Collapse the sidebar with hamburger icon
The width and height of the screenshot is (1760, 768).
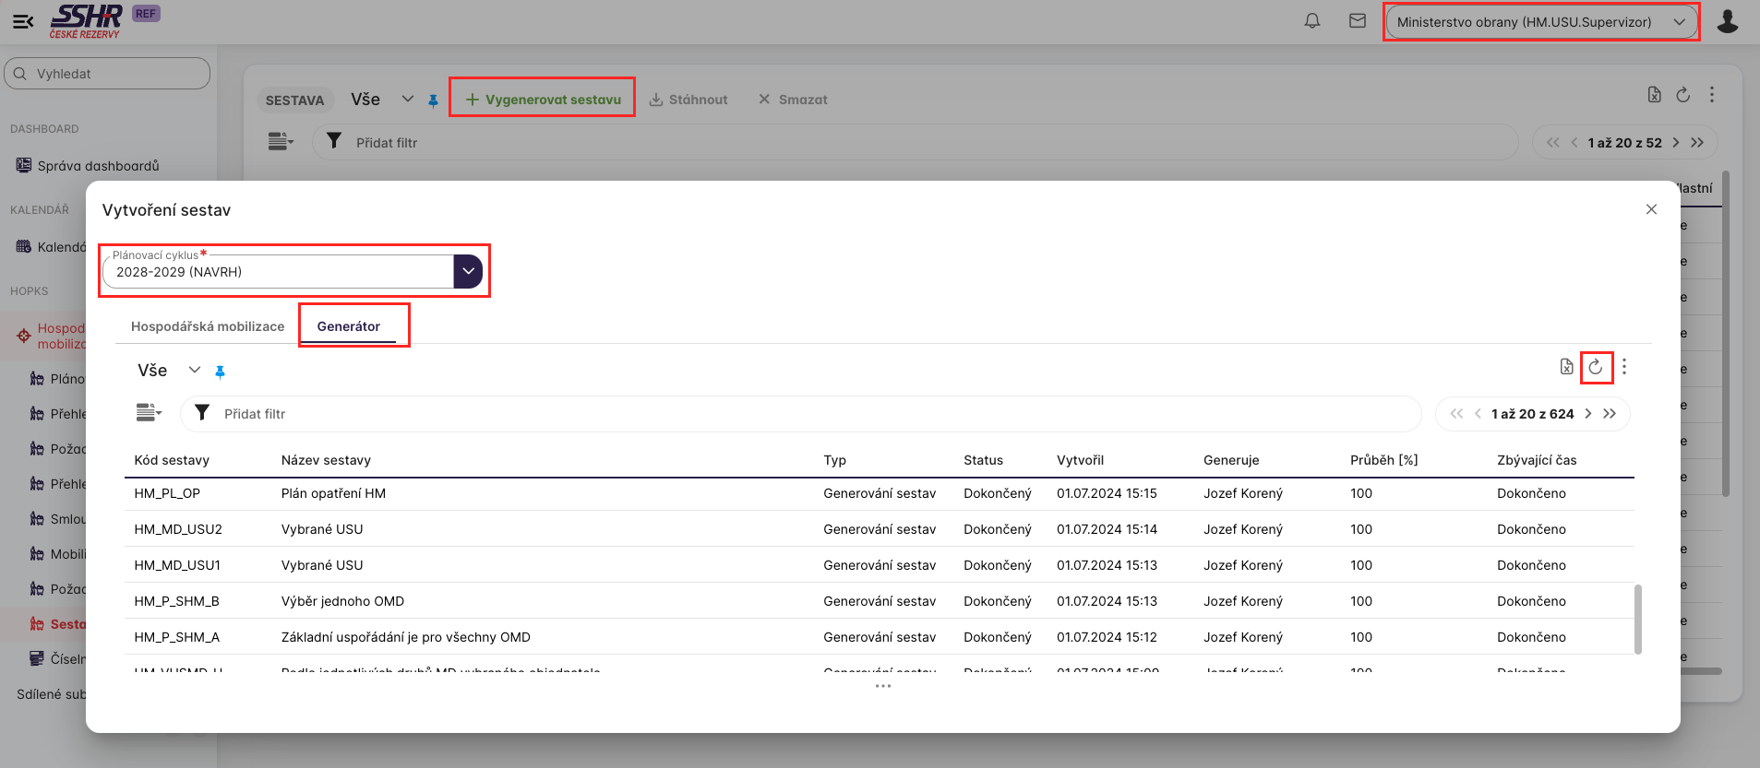tap(23, 21)
